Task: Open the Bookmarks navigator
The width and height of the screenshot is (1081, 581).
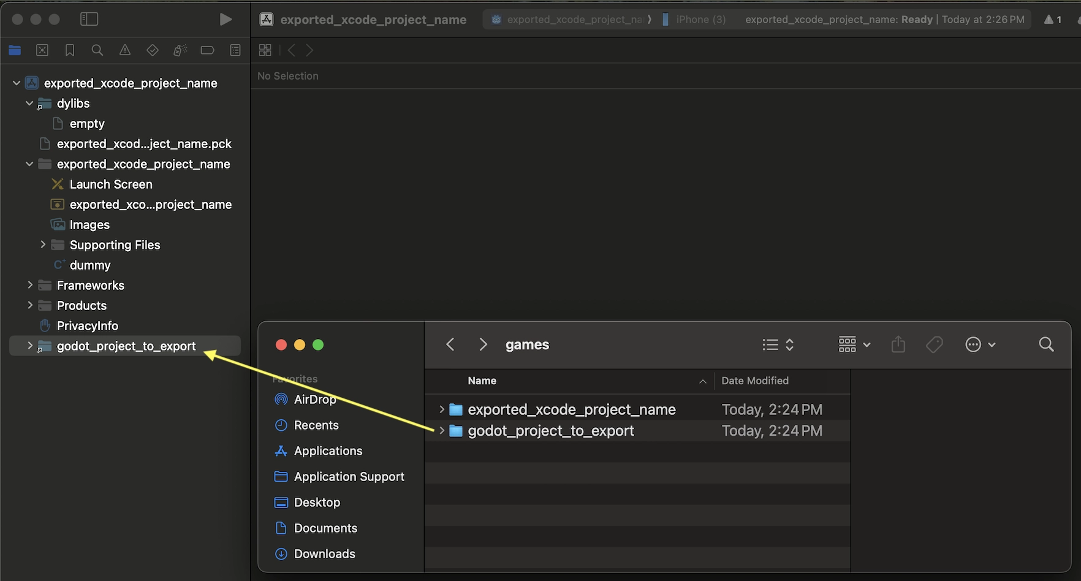Action: [69, 50]
